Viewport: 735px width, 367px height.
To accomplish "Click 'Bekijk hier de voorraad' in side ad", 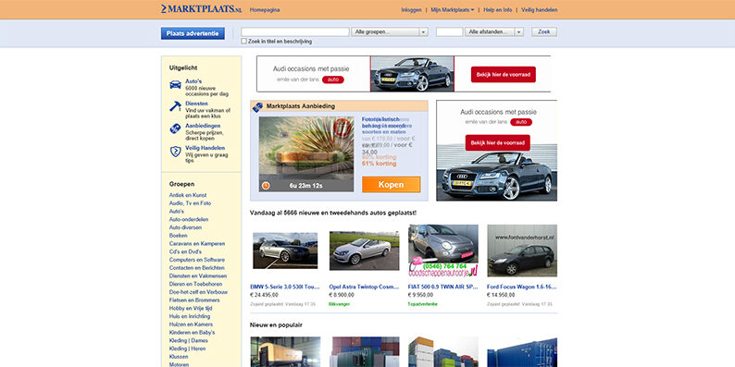I will pos(498,142).
